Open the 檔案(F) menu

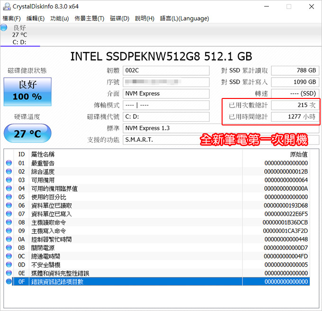11,18
